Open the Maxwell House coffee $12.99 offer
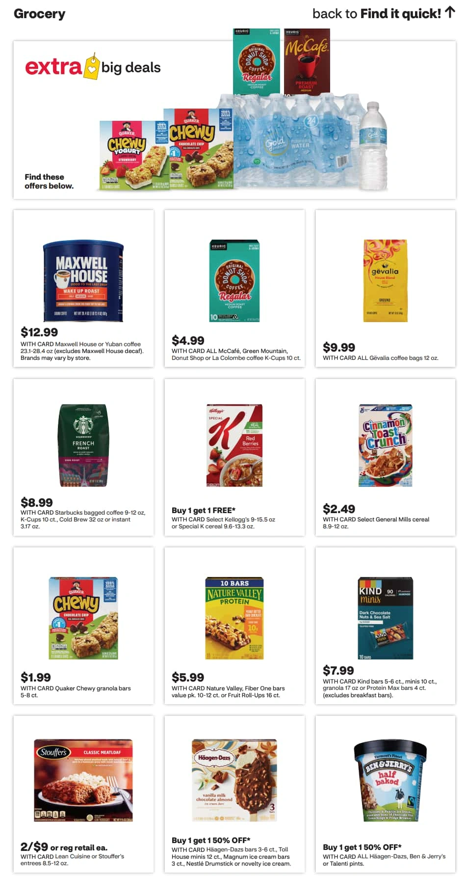 83,288
